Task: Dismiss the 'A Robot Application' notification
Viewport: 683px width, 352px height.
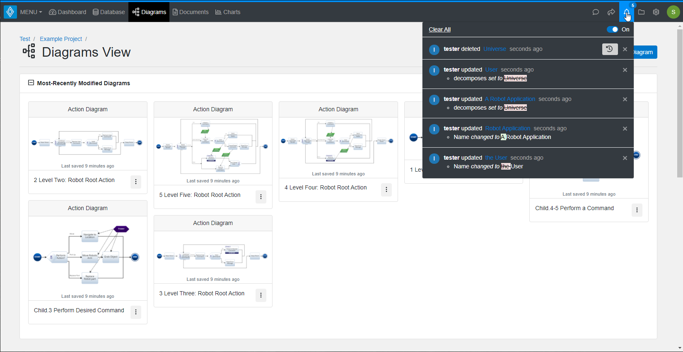Action: 625,99
